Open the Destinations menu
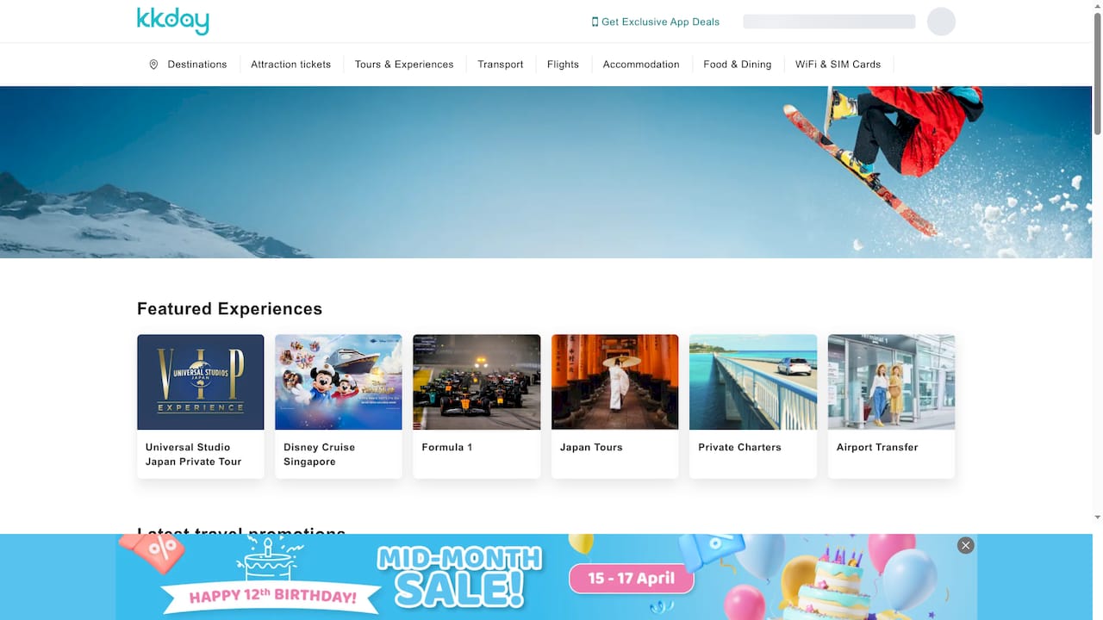 [197, 65]
